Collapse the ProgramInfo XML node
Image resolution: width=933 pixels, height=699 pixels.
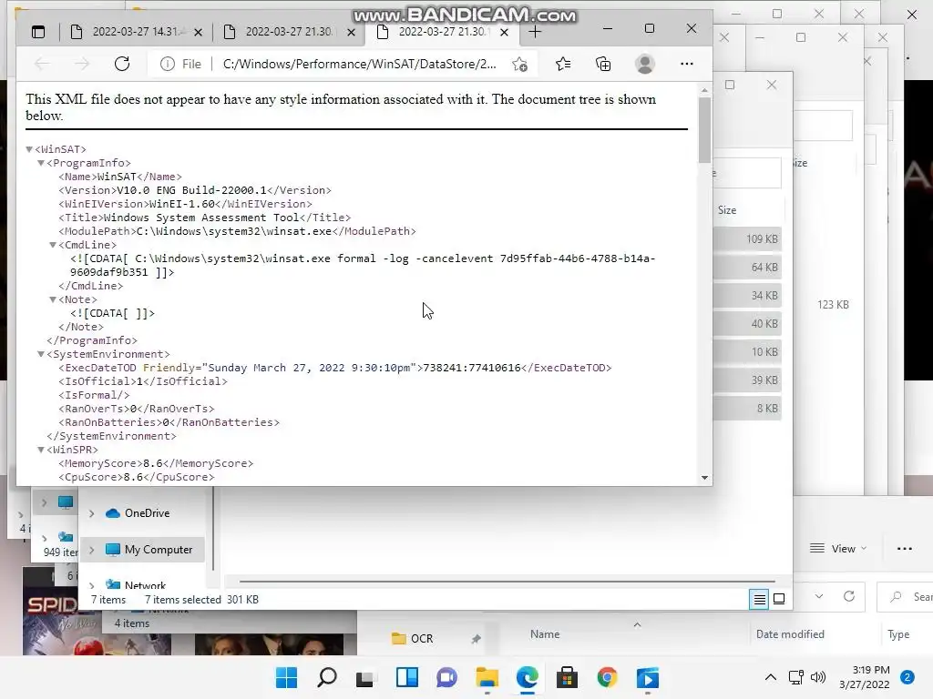[x=41, y=163]
